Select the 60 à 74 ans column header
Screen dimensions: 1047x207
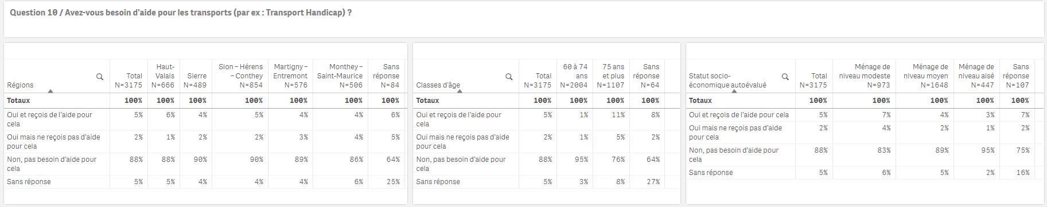coord(574,76)
